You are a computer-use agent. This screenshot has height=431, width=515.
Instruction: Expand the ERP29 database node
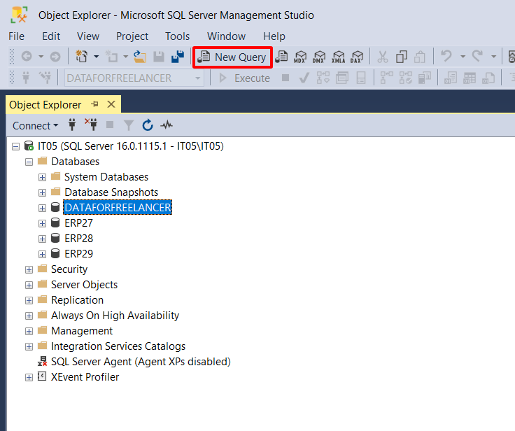click(42, 254)
